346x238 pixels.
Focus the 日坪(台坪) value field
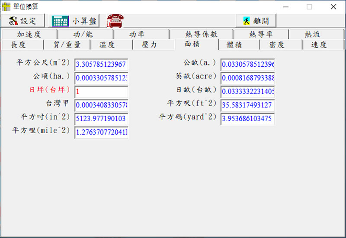click(101, 91)
